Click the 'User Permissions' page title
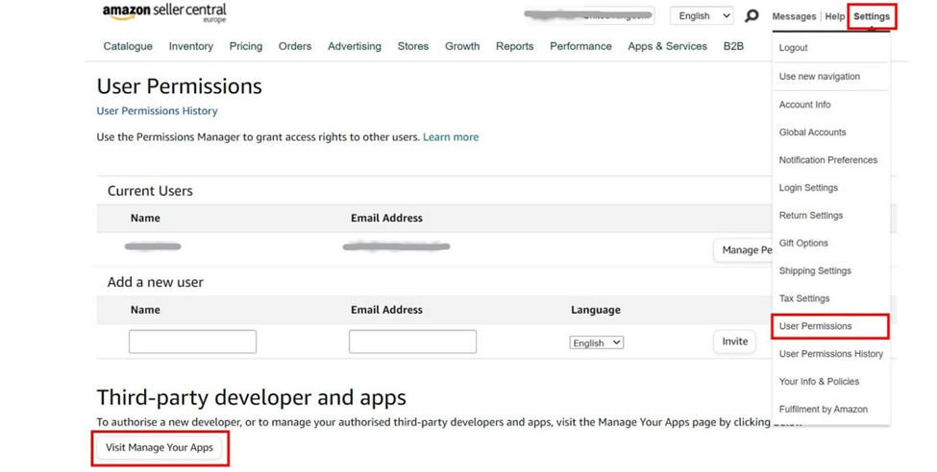937x472 pixels. click(180, 86)
